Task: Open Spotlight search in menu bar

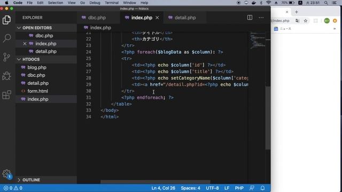Action: coord(326,3)
